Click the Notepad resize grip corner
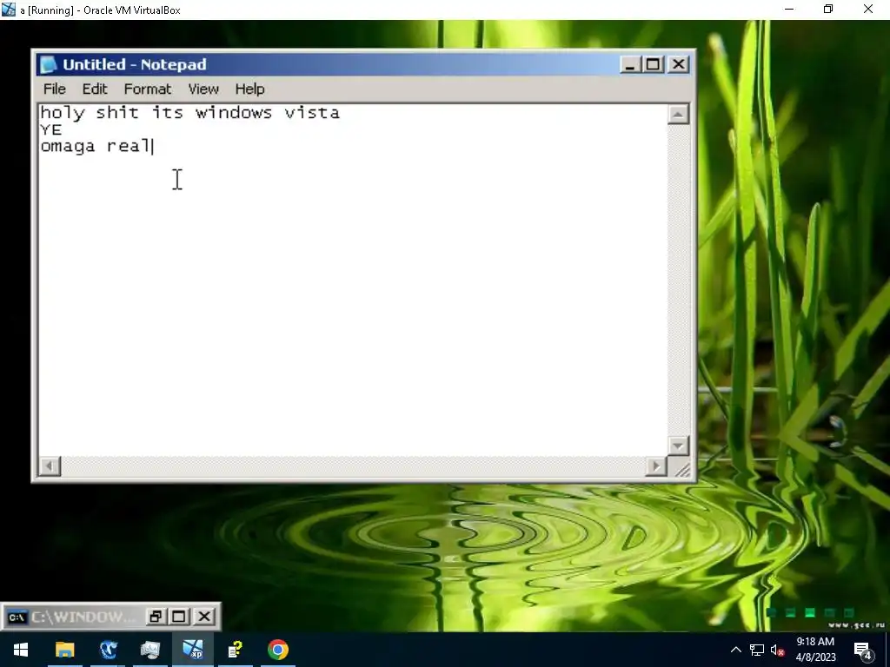The image size is (890, 667). click(683, 468)
